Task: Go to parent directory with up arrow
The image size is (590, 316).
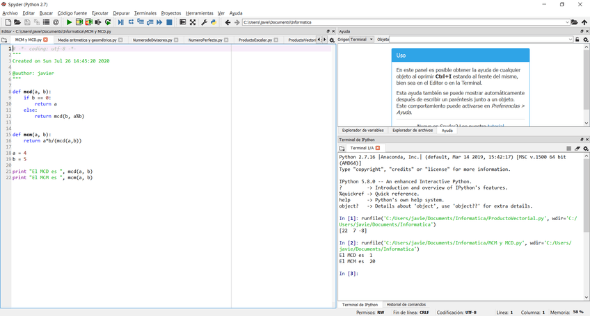Action: click(584, 22)
